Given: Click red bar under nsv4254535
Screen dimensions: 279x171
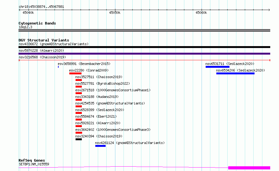Looking at the screenshot, I should pos(79,106).
